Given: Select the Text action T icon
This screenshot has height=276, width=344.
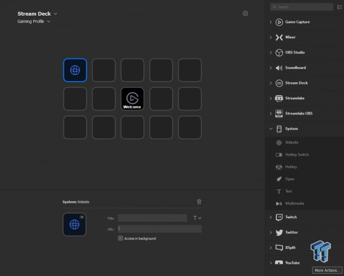Looking at the screenshot, I should [279, 192].
